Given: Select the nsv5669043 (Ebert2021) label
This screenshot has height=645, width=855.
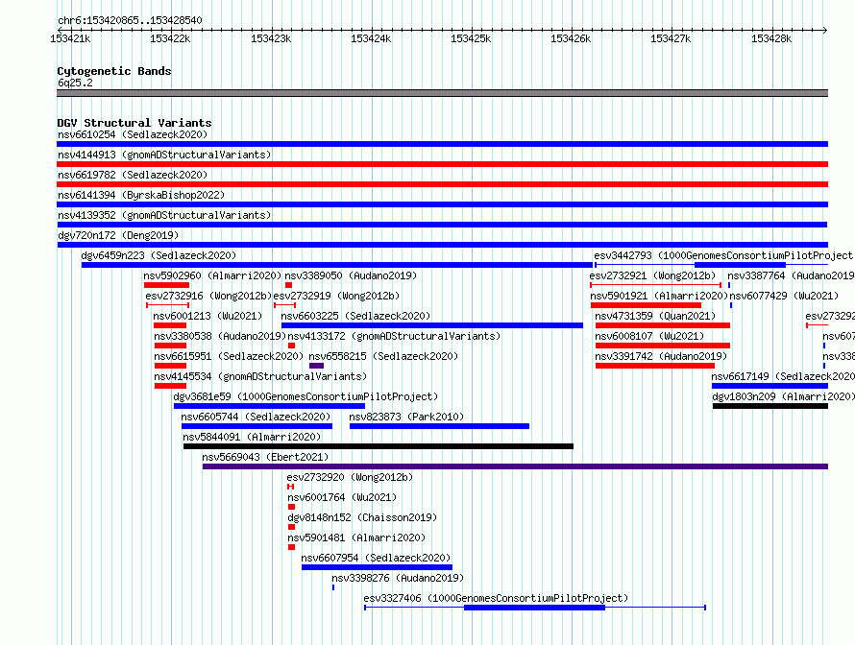Looking at the screenshot, I should coord(265,457).
